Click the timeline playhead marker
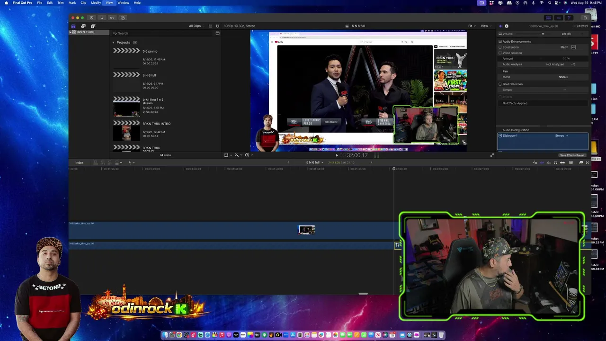Image resolution: width=606 pixels, height=341 pixels. 394,169
